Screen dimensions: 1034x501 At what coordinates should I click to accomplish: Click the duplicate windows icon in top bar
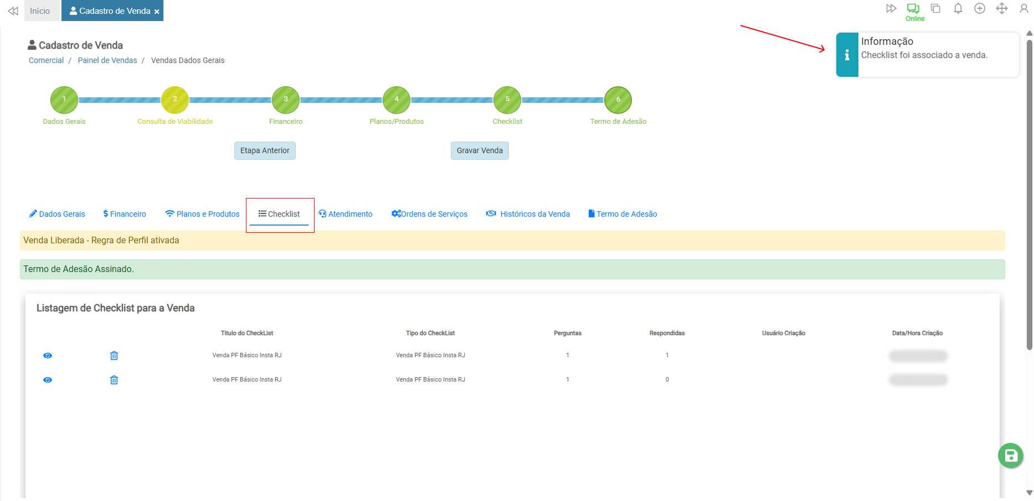point(935,8)
